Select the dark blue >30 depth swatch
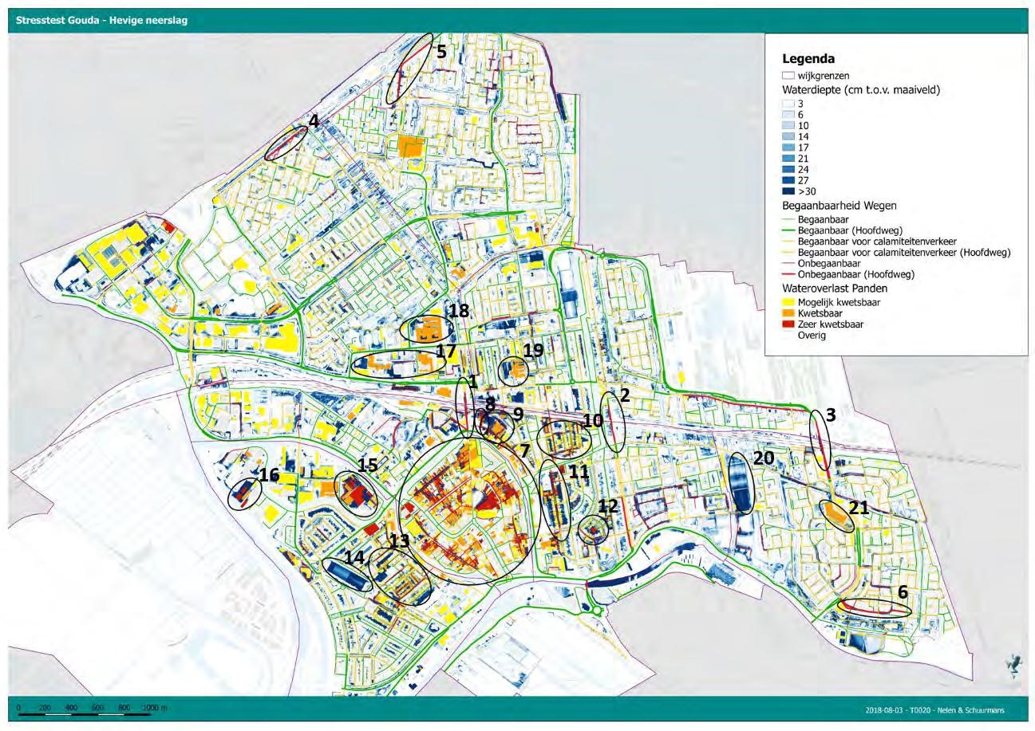 (788, 192)
